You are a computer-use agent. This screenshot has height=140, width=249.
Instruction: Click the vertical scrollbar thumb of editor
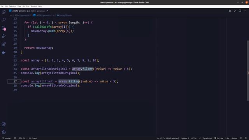tap(248, 71)
